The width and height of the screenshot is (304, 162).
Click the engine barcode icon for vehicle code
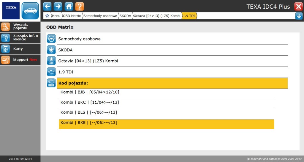pos(51,83)
